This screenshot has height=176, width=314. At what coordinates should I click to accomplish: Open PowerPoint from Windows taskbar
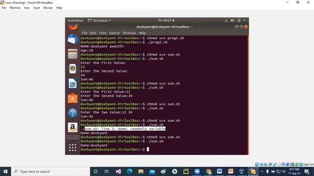[231, 172]
